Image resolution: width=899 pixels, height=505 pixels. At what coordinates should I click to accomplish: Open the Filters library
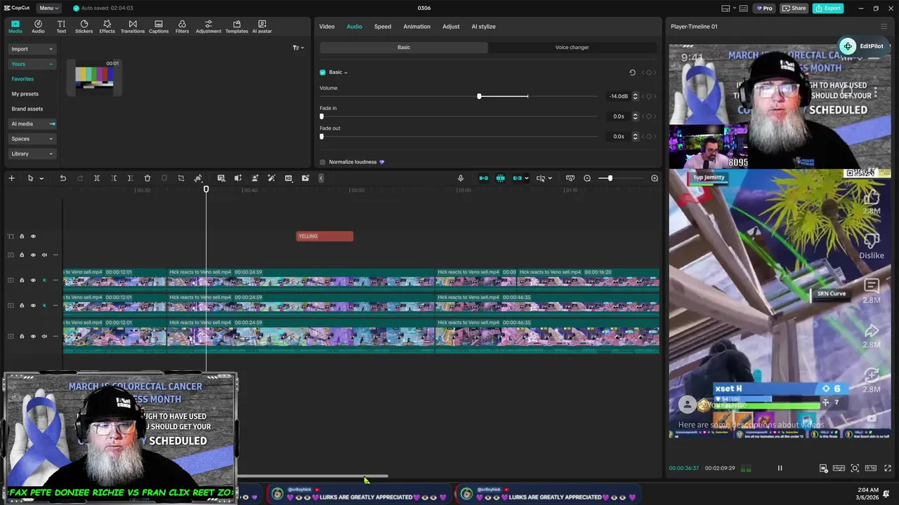tap(182, 27)
